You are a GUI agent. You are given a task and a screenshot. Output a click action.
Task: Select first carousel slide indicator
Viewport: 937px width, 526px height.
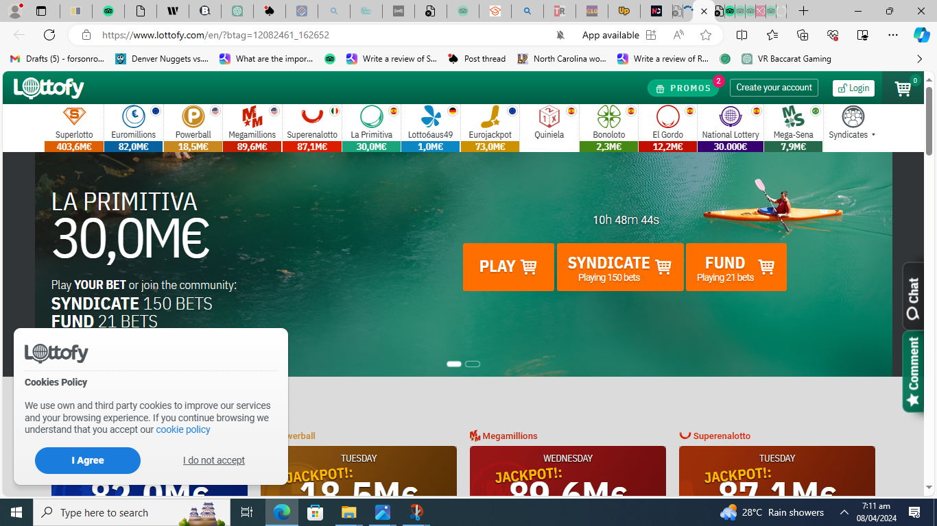click(x=454, y=364)
